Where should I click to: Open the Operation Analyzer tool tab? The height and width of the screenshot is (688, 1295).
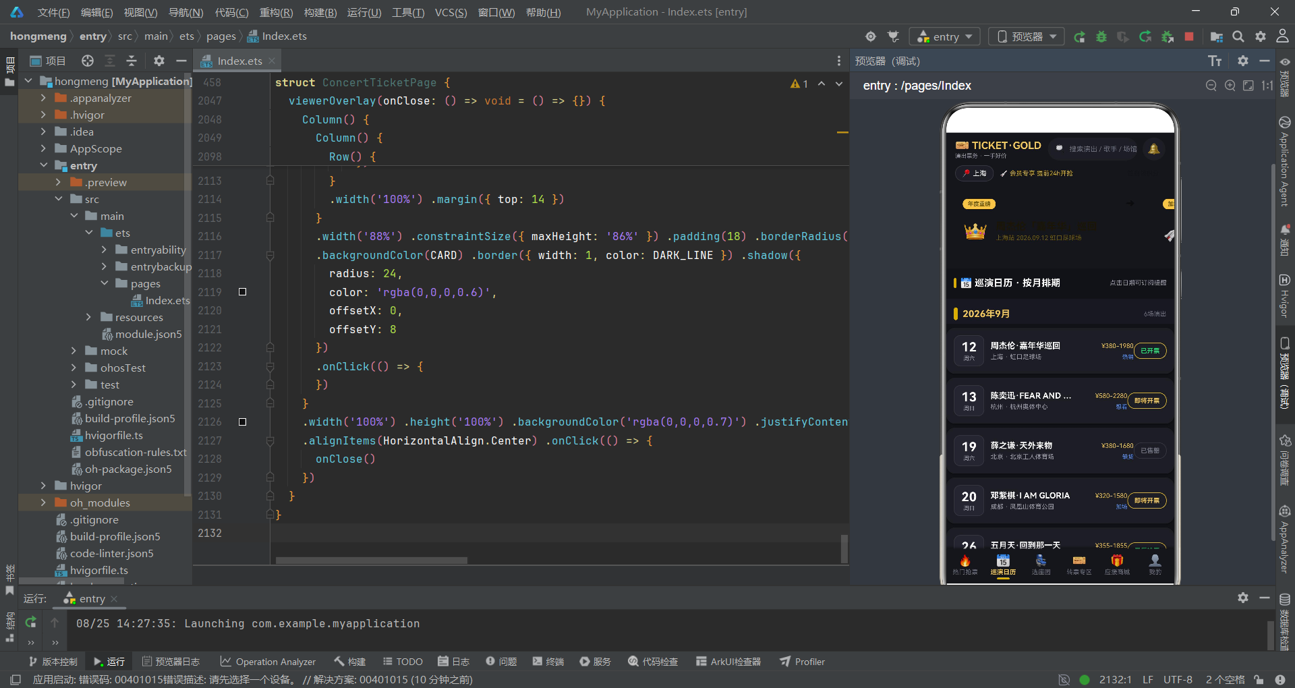coord(268,662)
